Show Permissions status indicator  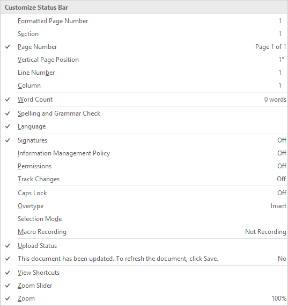(144, 166)
